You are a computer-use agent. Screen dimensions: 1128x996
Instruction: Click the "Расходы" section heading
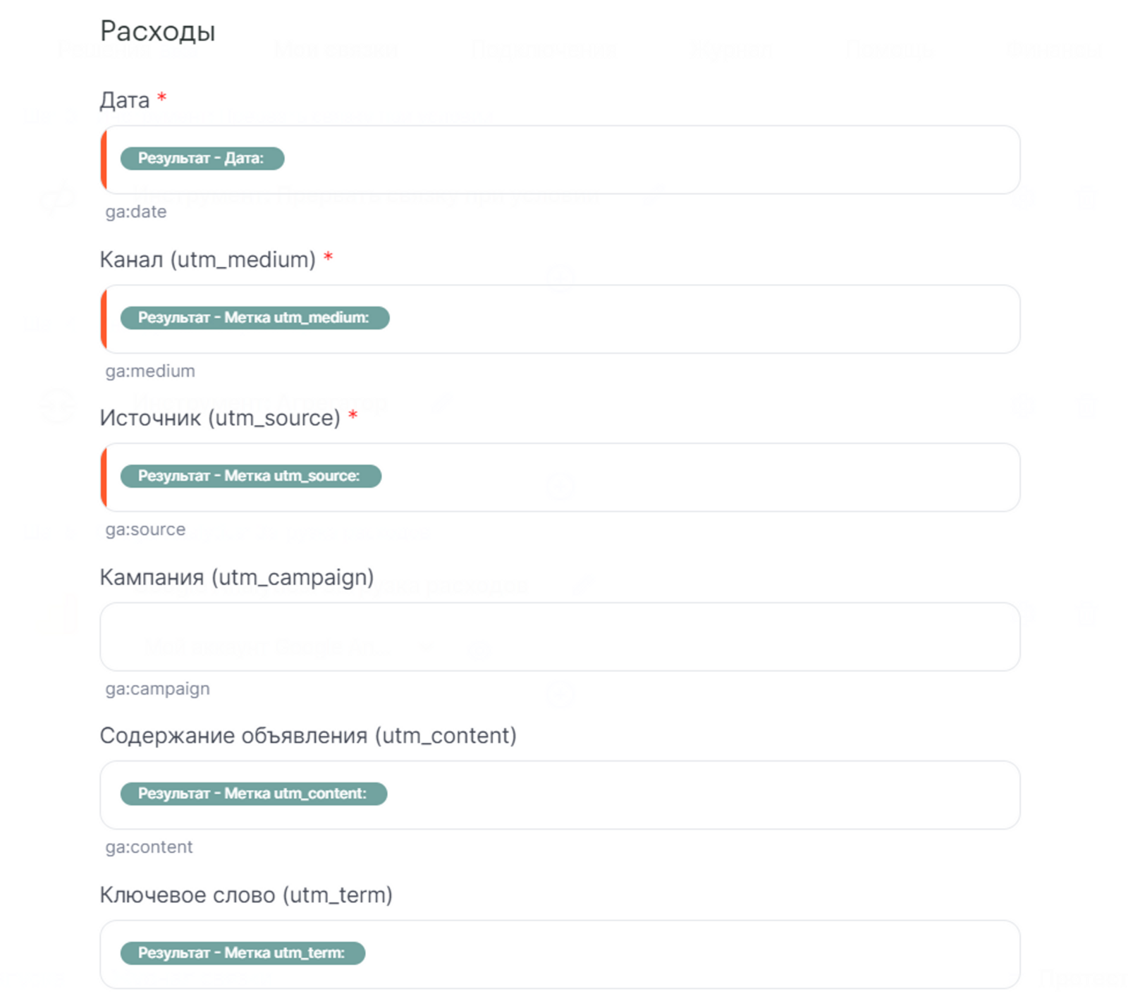pyautogui.click(x=158, y=32)
